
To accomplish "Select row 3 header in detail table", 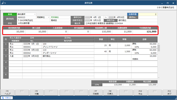I will point(6,57).
